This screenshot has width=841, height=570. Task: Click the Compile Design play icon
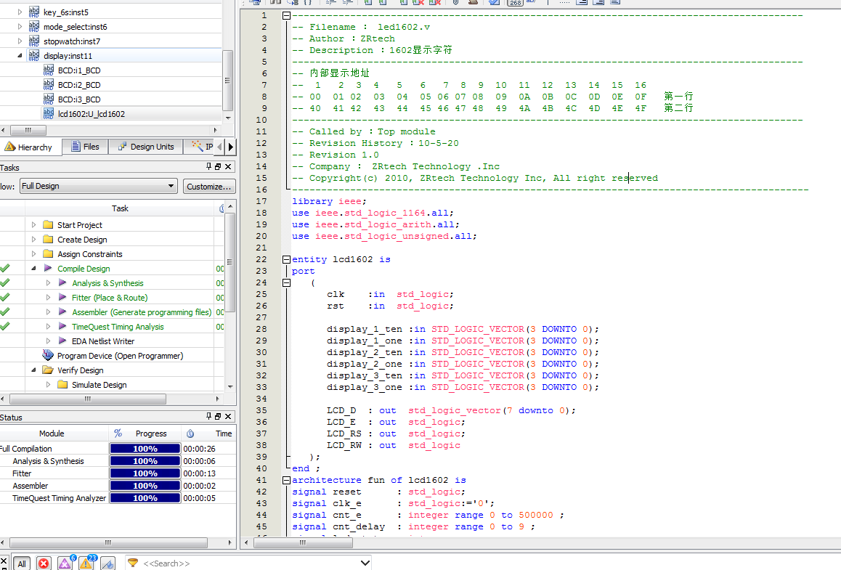click(48, 268)
